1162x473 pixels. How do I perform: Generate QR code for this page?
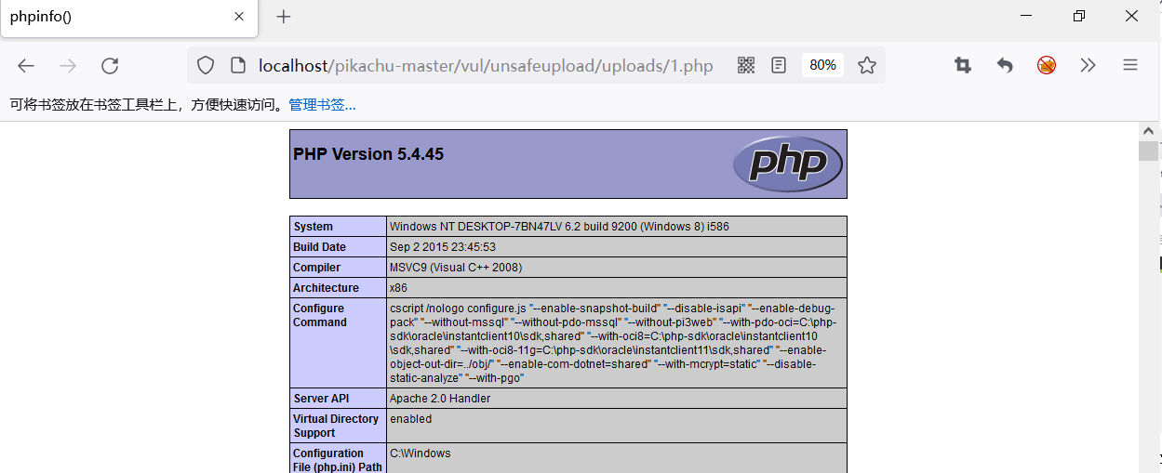pos(746,65)
